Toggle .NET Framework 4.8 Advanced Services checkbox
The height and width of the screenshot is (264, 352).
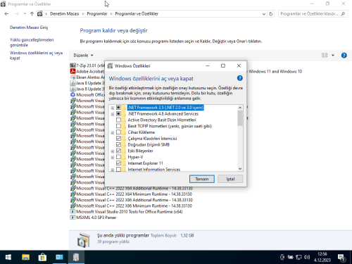(x=118, y=114)
